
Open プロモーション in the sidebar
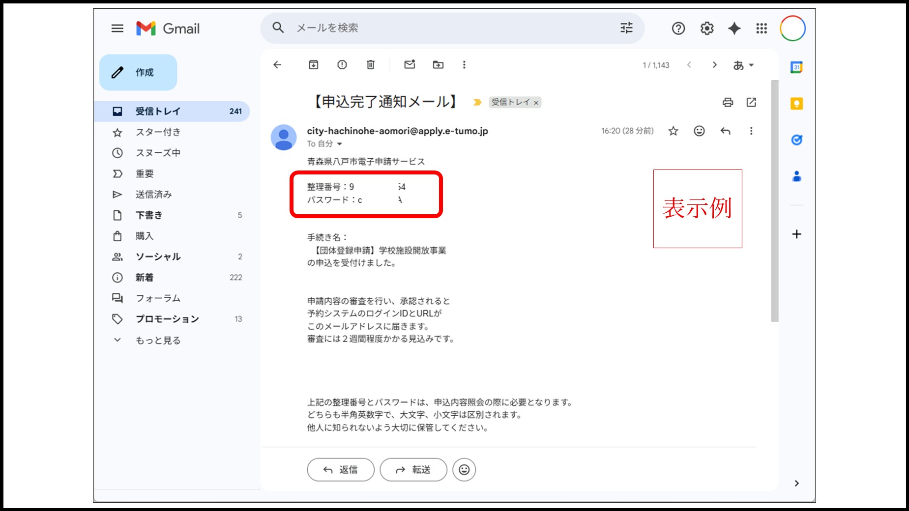pyautogui.click(x=167, y=318)
